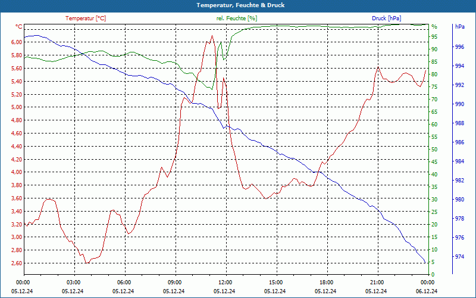Click the "85" humidity axis value

click(x=434, y=62)
